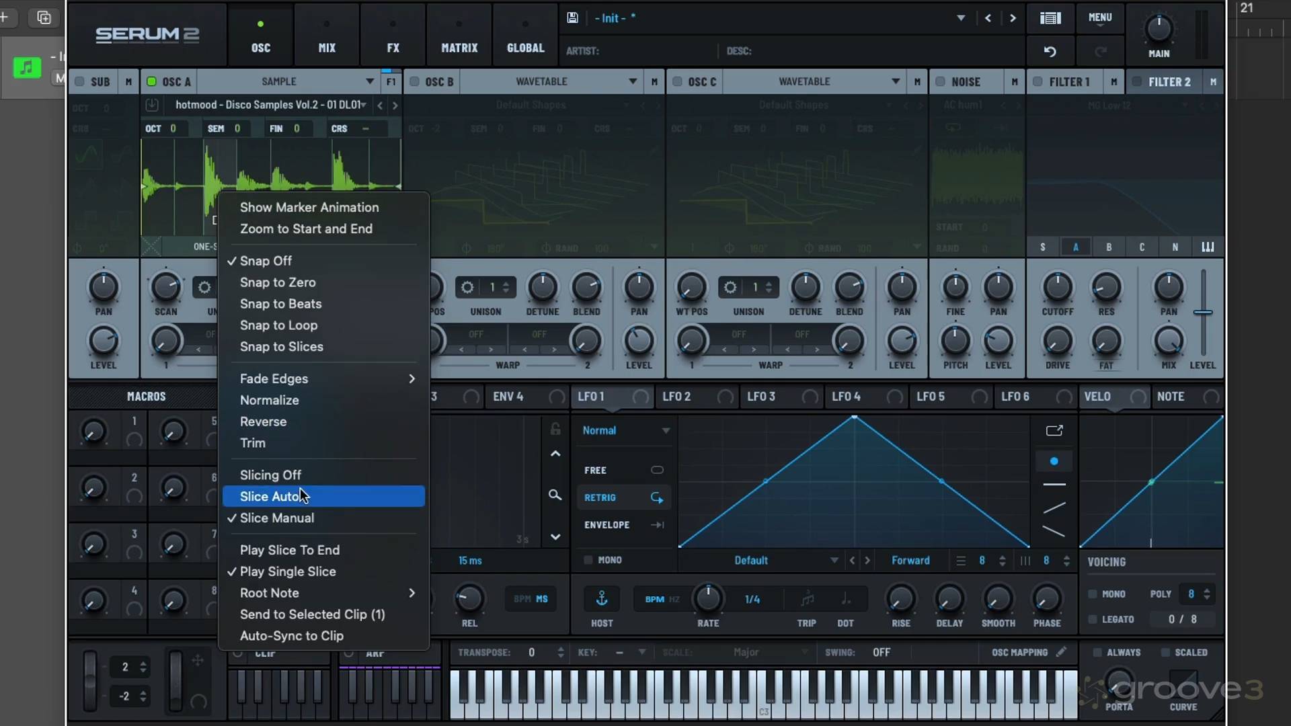Image resolution: width=1291 pixels, height=726 pixels.
Task: Open the OSC C wavetable type dropdown
Action: tap(896, 81)
